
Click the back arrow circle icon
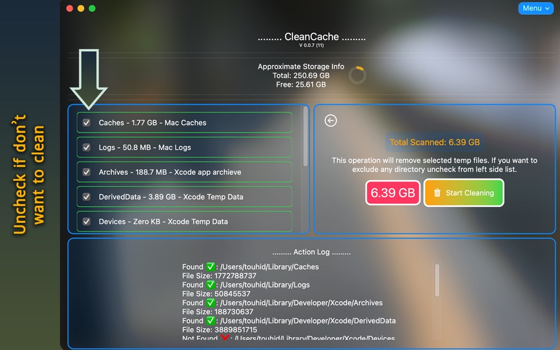(330, 121)
